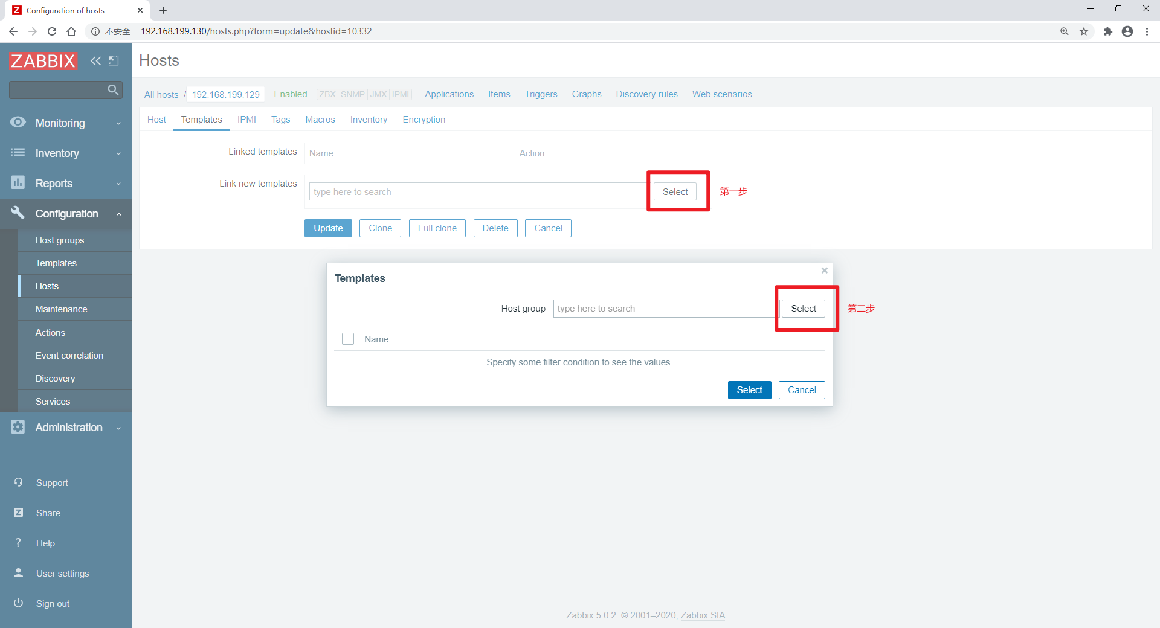Click the Help question mark icon

pyautogui.click(x=18, y=543)
